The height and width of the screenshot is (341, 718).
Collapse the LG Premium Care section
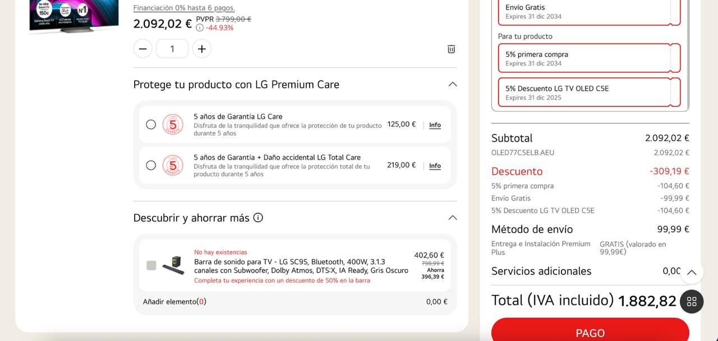[x=452, y=85]
